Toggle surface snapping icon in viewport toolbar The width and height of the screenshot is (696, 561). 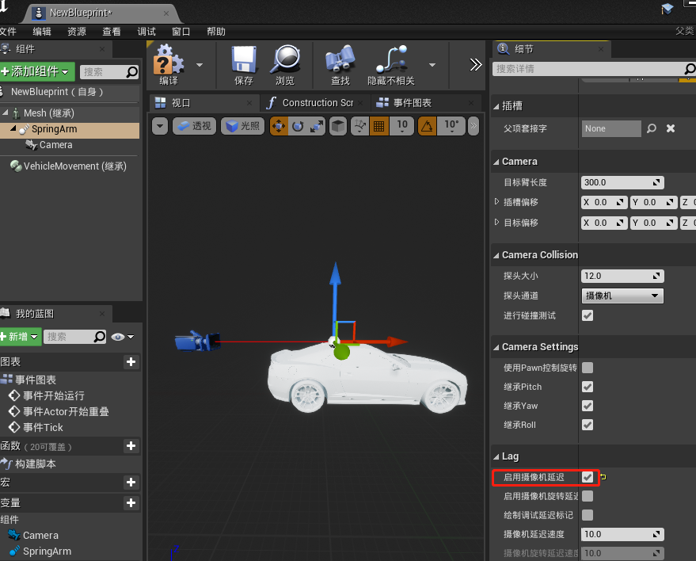360,126
